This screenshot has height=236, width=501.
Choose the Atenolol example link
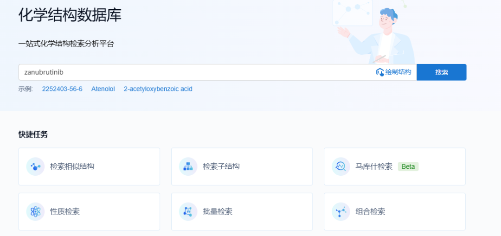pyautogui.click(x=103, y=89)
